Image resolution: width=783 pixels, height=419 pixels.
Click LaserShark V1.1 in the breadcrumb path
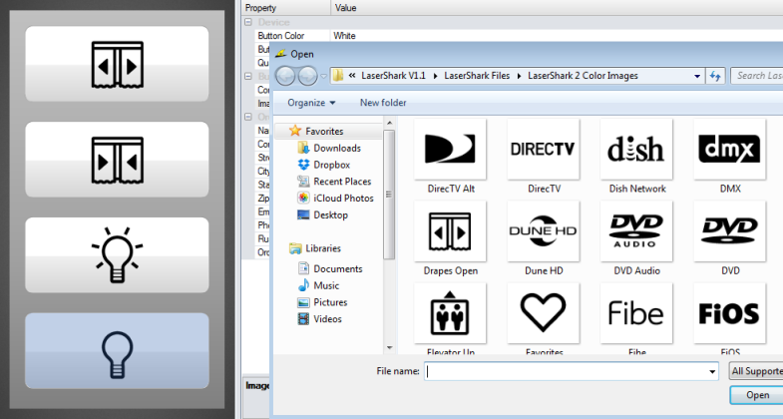(394, 76)
